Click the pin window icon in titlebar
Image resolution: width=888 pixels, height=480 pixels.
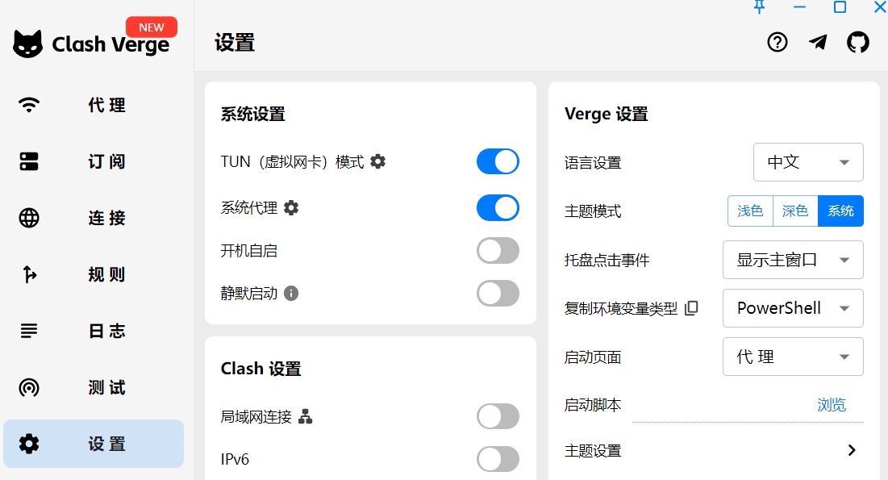point(759,8)
